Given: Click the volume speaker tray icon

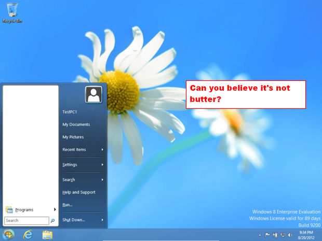Looking at the screenshot, I should coord(290,235).
